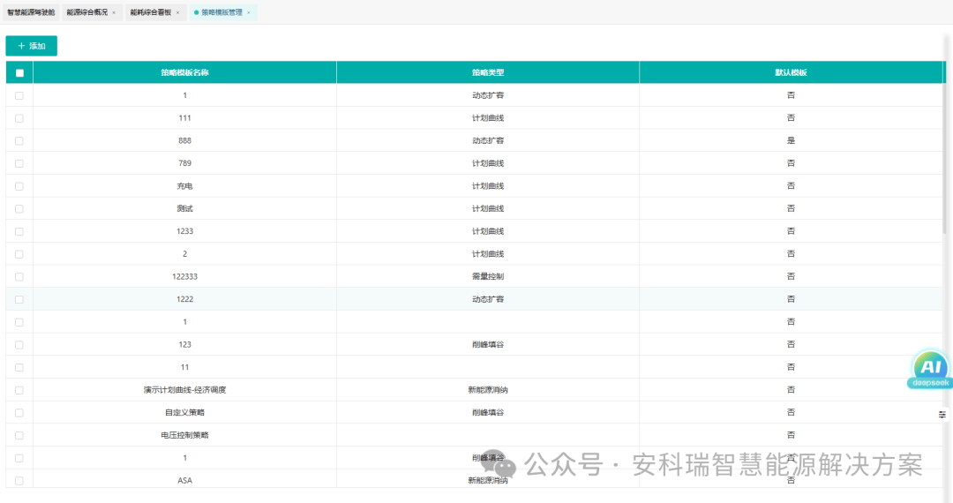
Task: Open the template named 电压控制策略
Action: [184, 435]
